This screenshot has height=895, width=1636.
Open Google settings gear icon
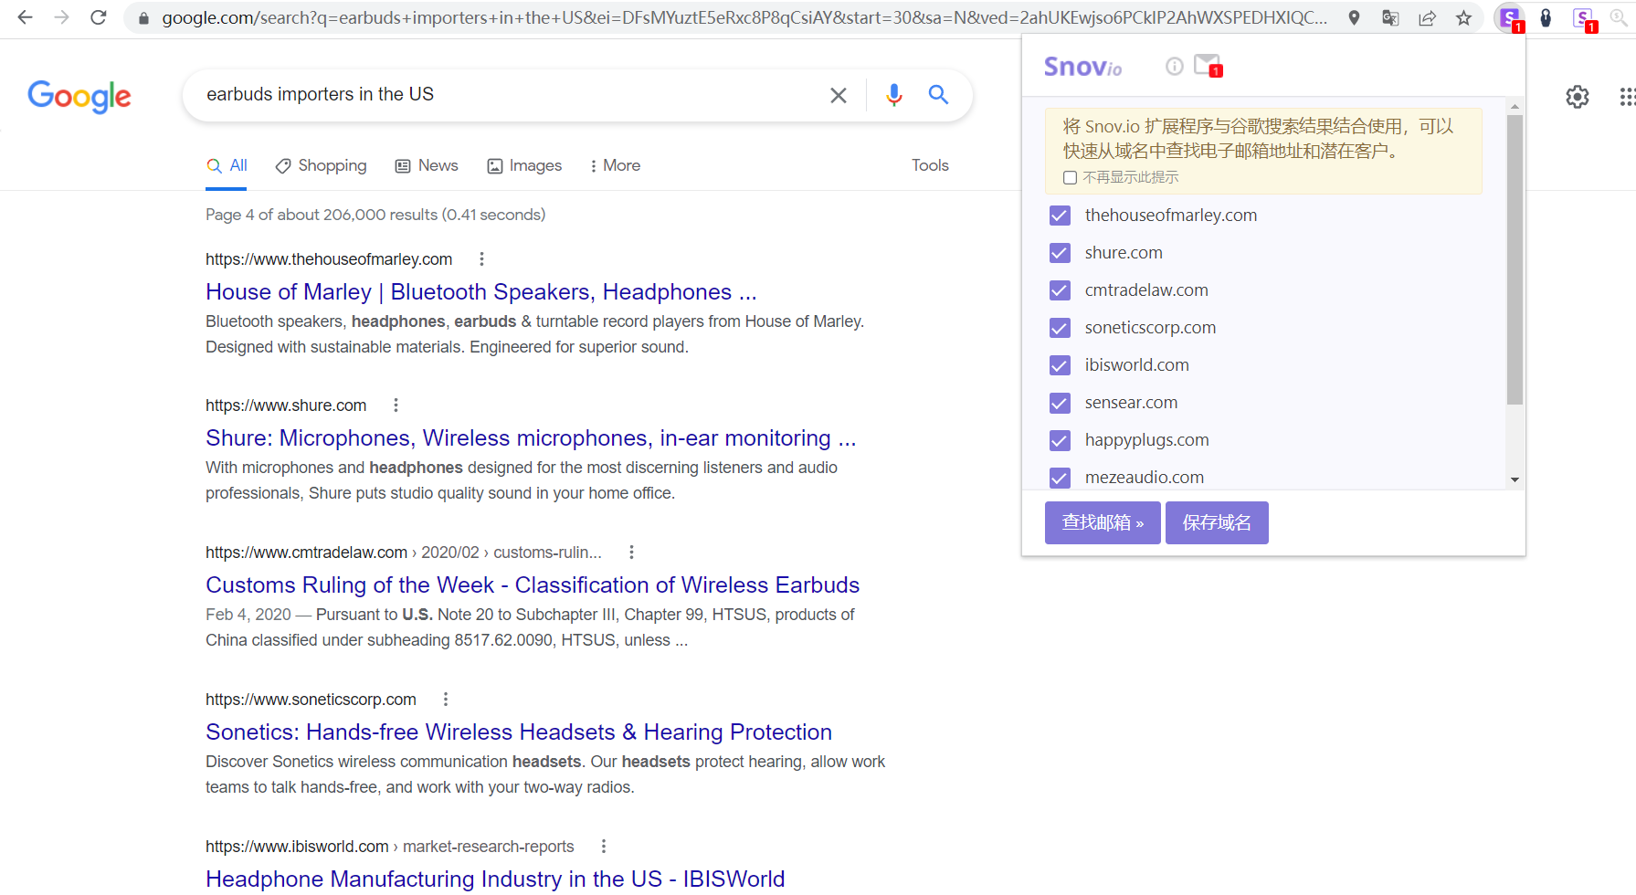click(1577, 97)
